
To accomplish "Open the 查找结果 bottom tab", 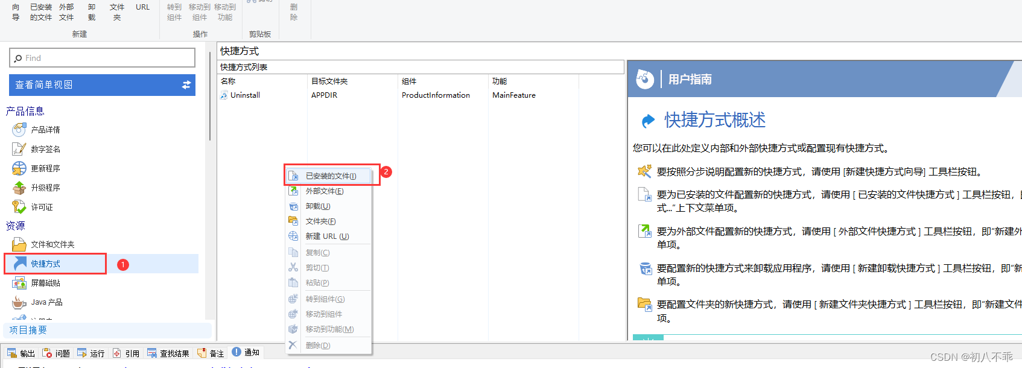I will click(168, 353).
